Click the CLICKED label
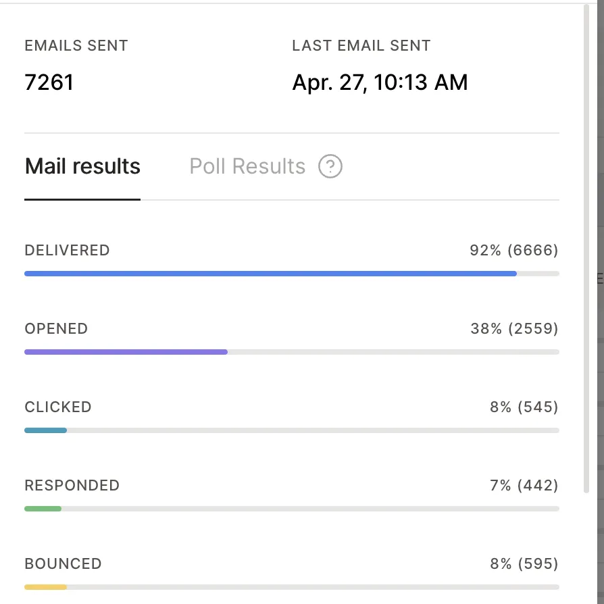Viewport: 604px width, 604px height. 58,407
